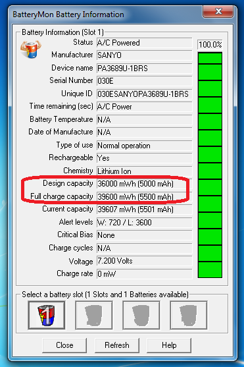This screenshot has height=367, width=244.
Task: Select battery slot 1 icon
Action: click(47, 315)
